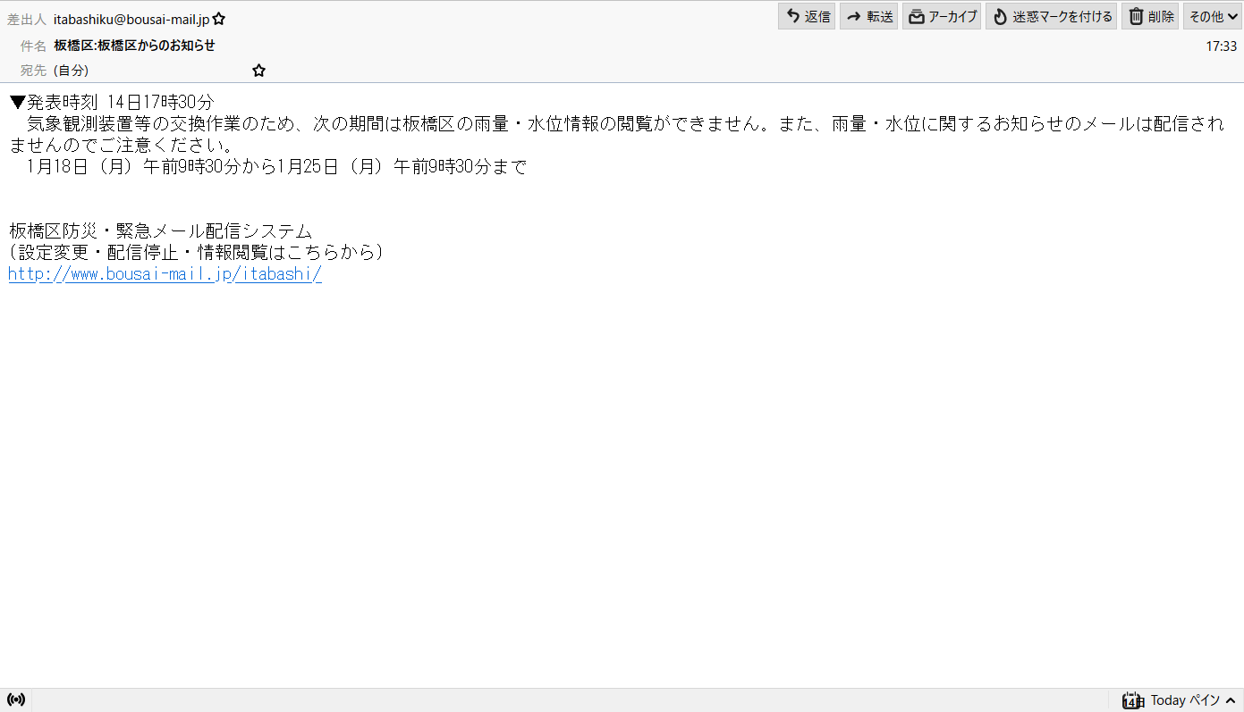Screen dimensions: 1244x712
Task: Archive the email using アーカイブ
Action: pyautogui.click(x=942, y=17)
